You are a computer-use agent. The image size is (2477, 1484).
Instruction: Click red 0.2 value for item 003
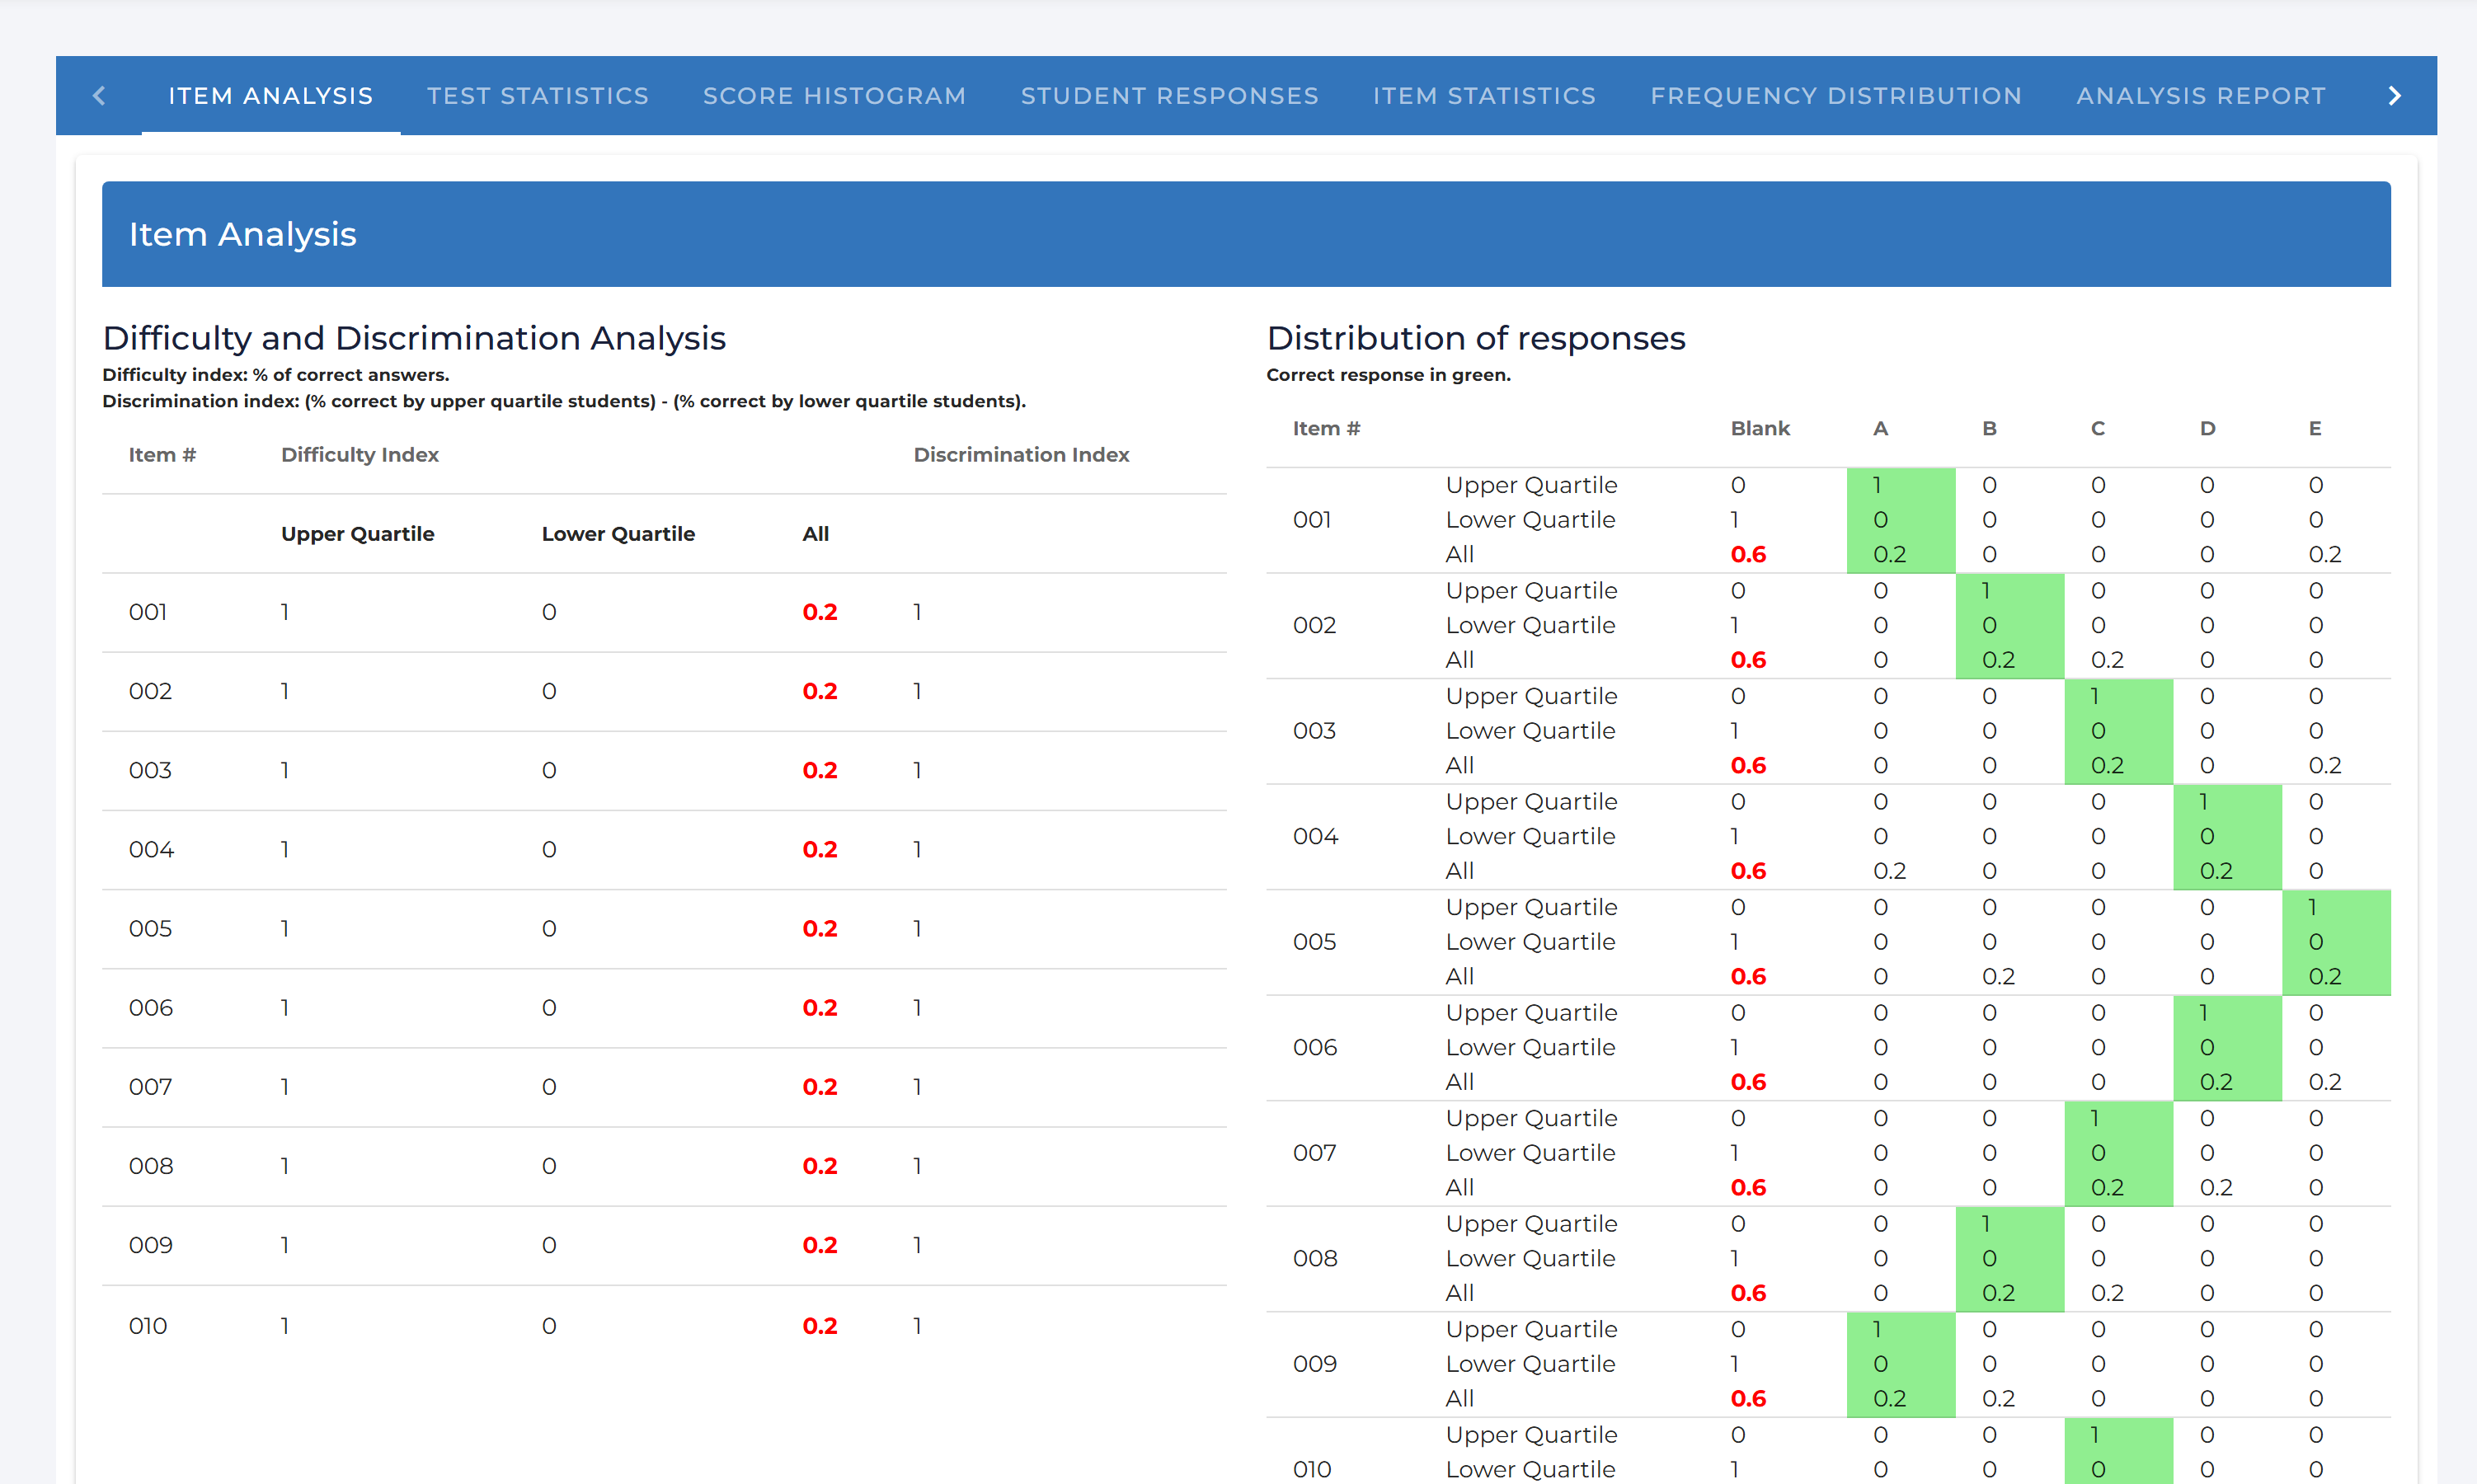point(820,770)
